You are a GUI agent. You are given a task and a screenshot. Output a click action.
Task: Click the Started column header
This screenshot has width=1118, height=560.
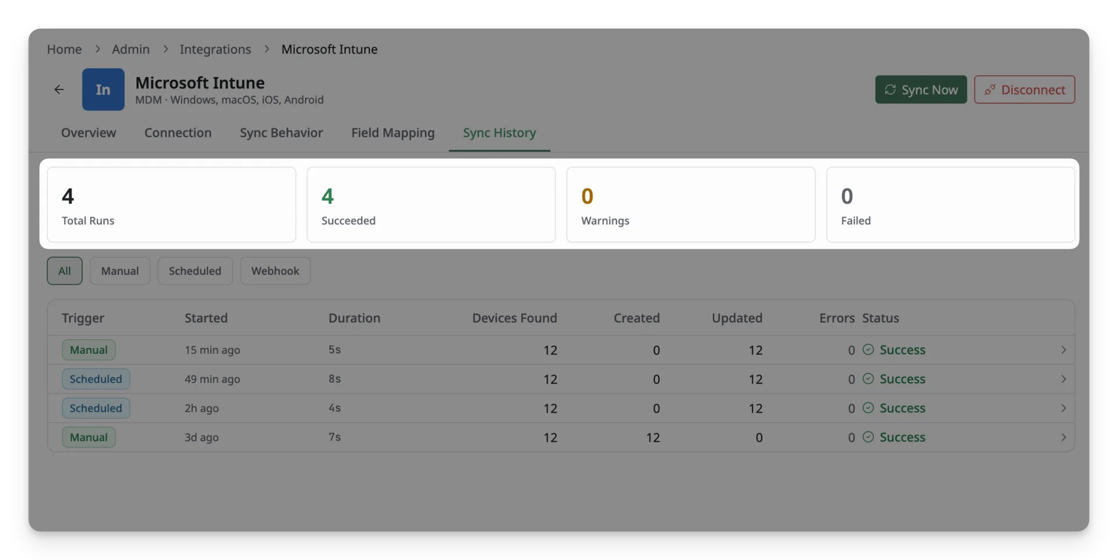pos(206,318)
